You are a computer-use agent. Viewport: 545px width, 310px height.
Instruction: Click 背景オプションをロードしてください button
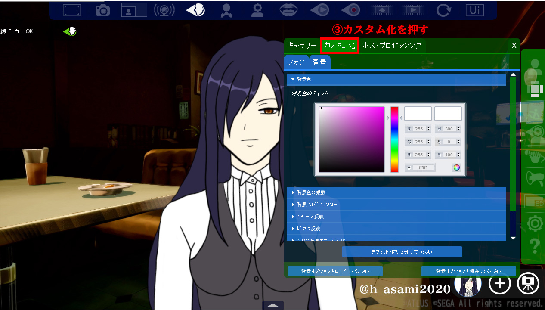click(335, 271)
